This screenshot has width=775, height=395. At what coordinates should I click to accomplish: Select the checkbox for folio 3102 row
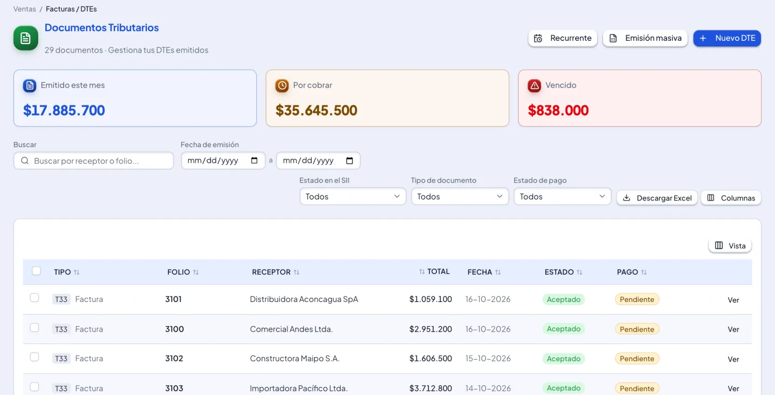coord(34,357)
